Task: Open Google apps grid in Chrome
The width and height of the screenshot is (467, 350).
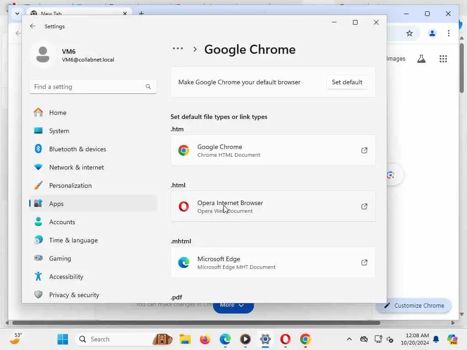Action: pos(443,59)
